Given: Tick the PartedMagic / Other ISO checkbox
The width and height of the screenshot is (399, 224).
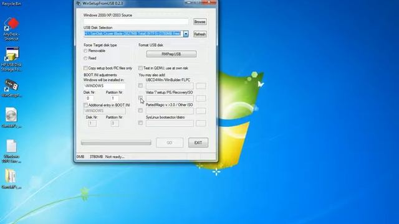Looking at the screenshot, I should (140, 111).
